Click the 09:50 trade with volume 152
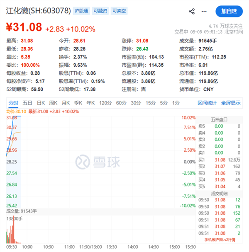This screenshot has width=249, height=252. tap(219, 213)
